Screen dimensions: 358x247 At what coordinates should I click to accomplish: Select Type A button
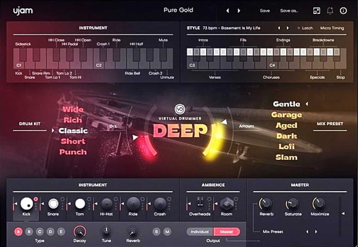pos(19,232)
